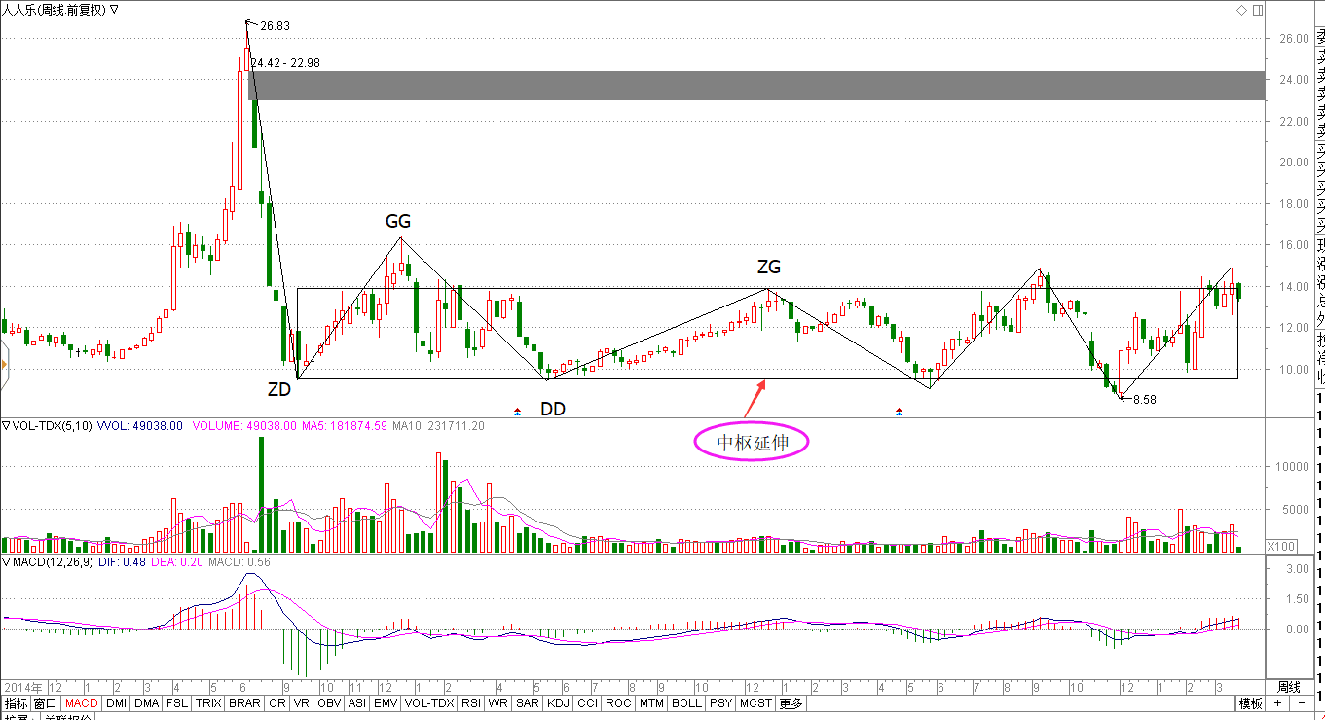Switch to the MCST indicator tab
Image resolution: width=1325 pixels, height=720 pixels.
pyautogui.click(x=755, y=703)
